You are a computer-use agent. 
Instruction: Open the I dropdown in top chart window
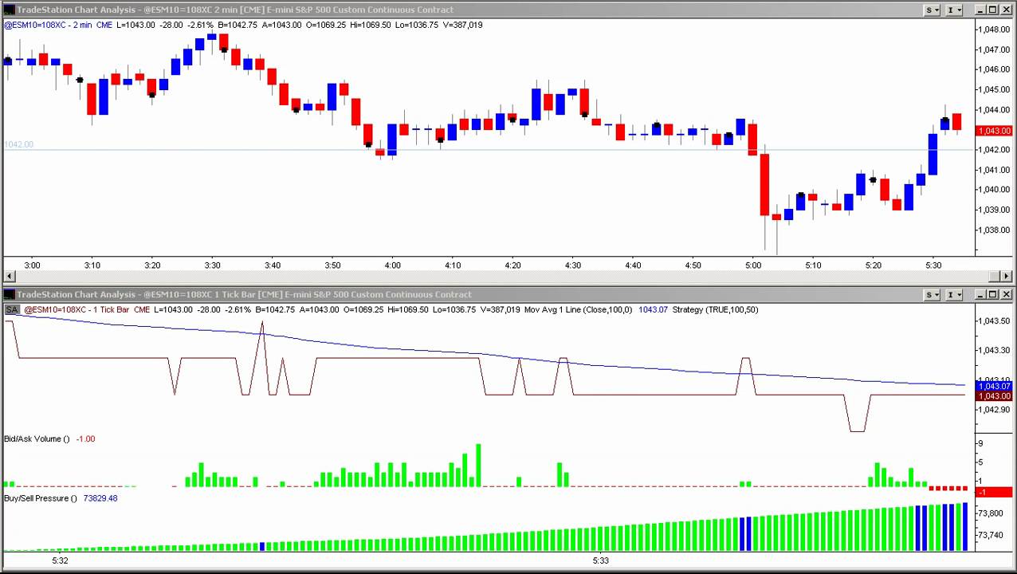pyautogui.click(x=953, y=10)
